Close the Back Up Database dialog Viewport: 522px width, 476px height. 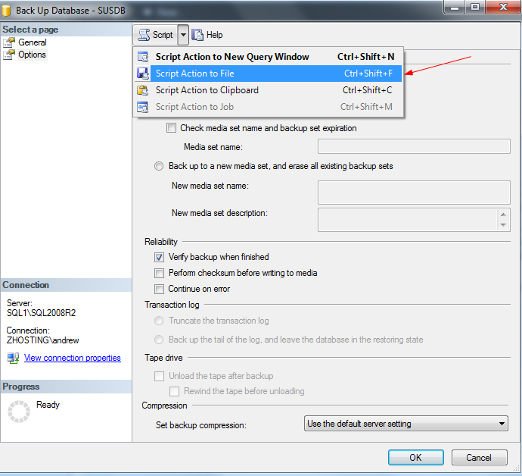click(503, 7)
